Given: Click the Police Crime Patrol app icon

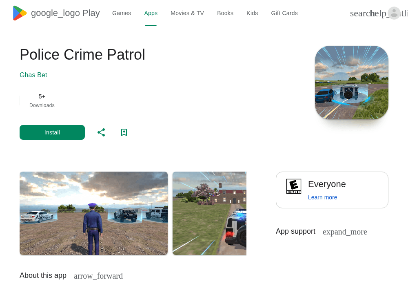Looking at the screenshot, I should click(x=352, y=83).
